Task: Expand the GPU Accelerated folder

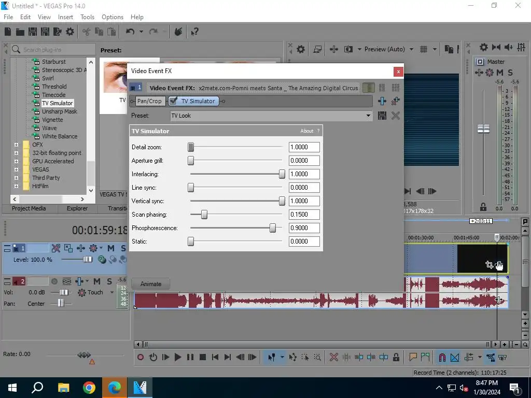Action: click(16, 161)
